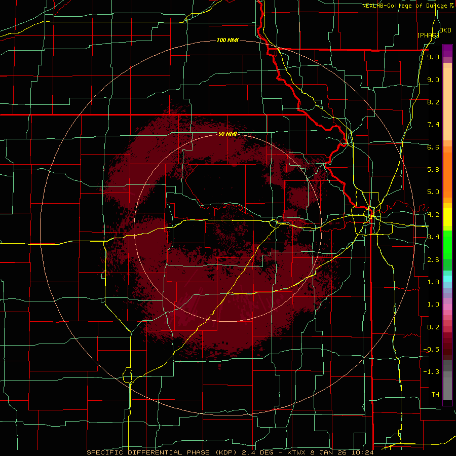Click the 8.2 legend value
The image size is (456, 456).
click(x=433, y=102)
